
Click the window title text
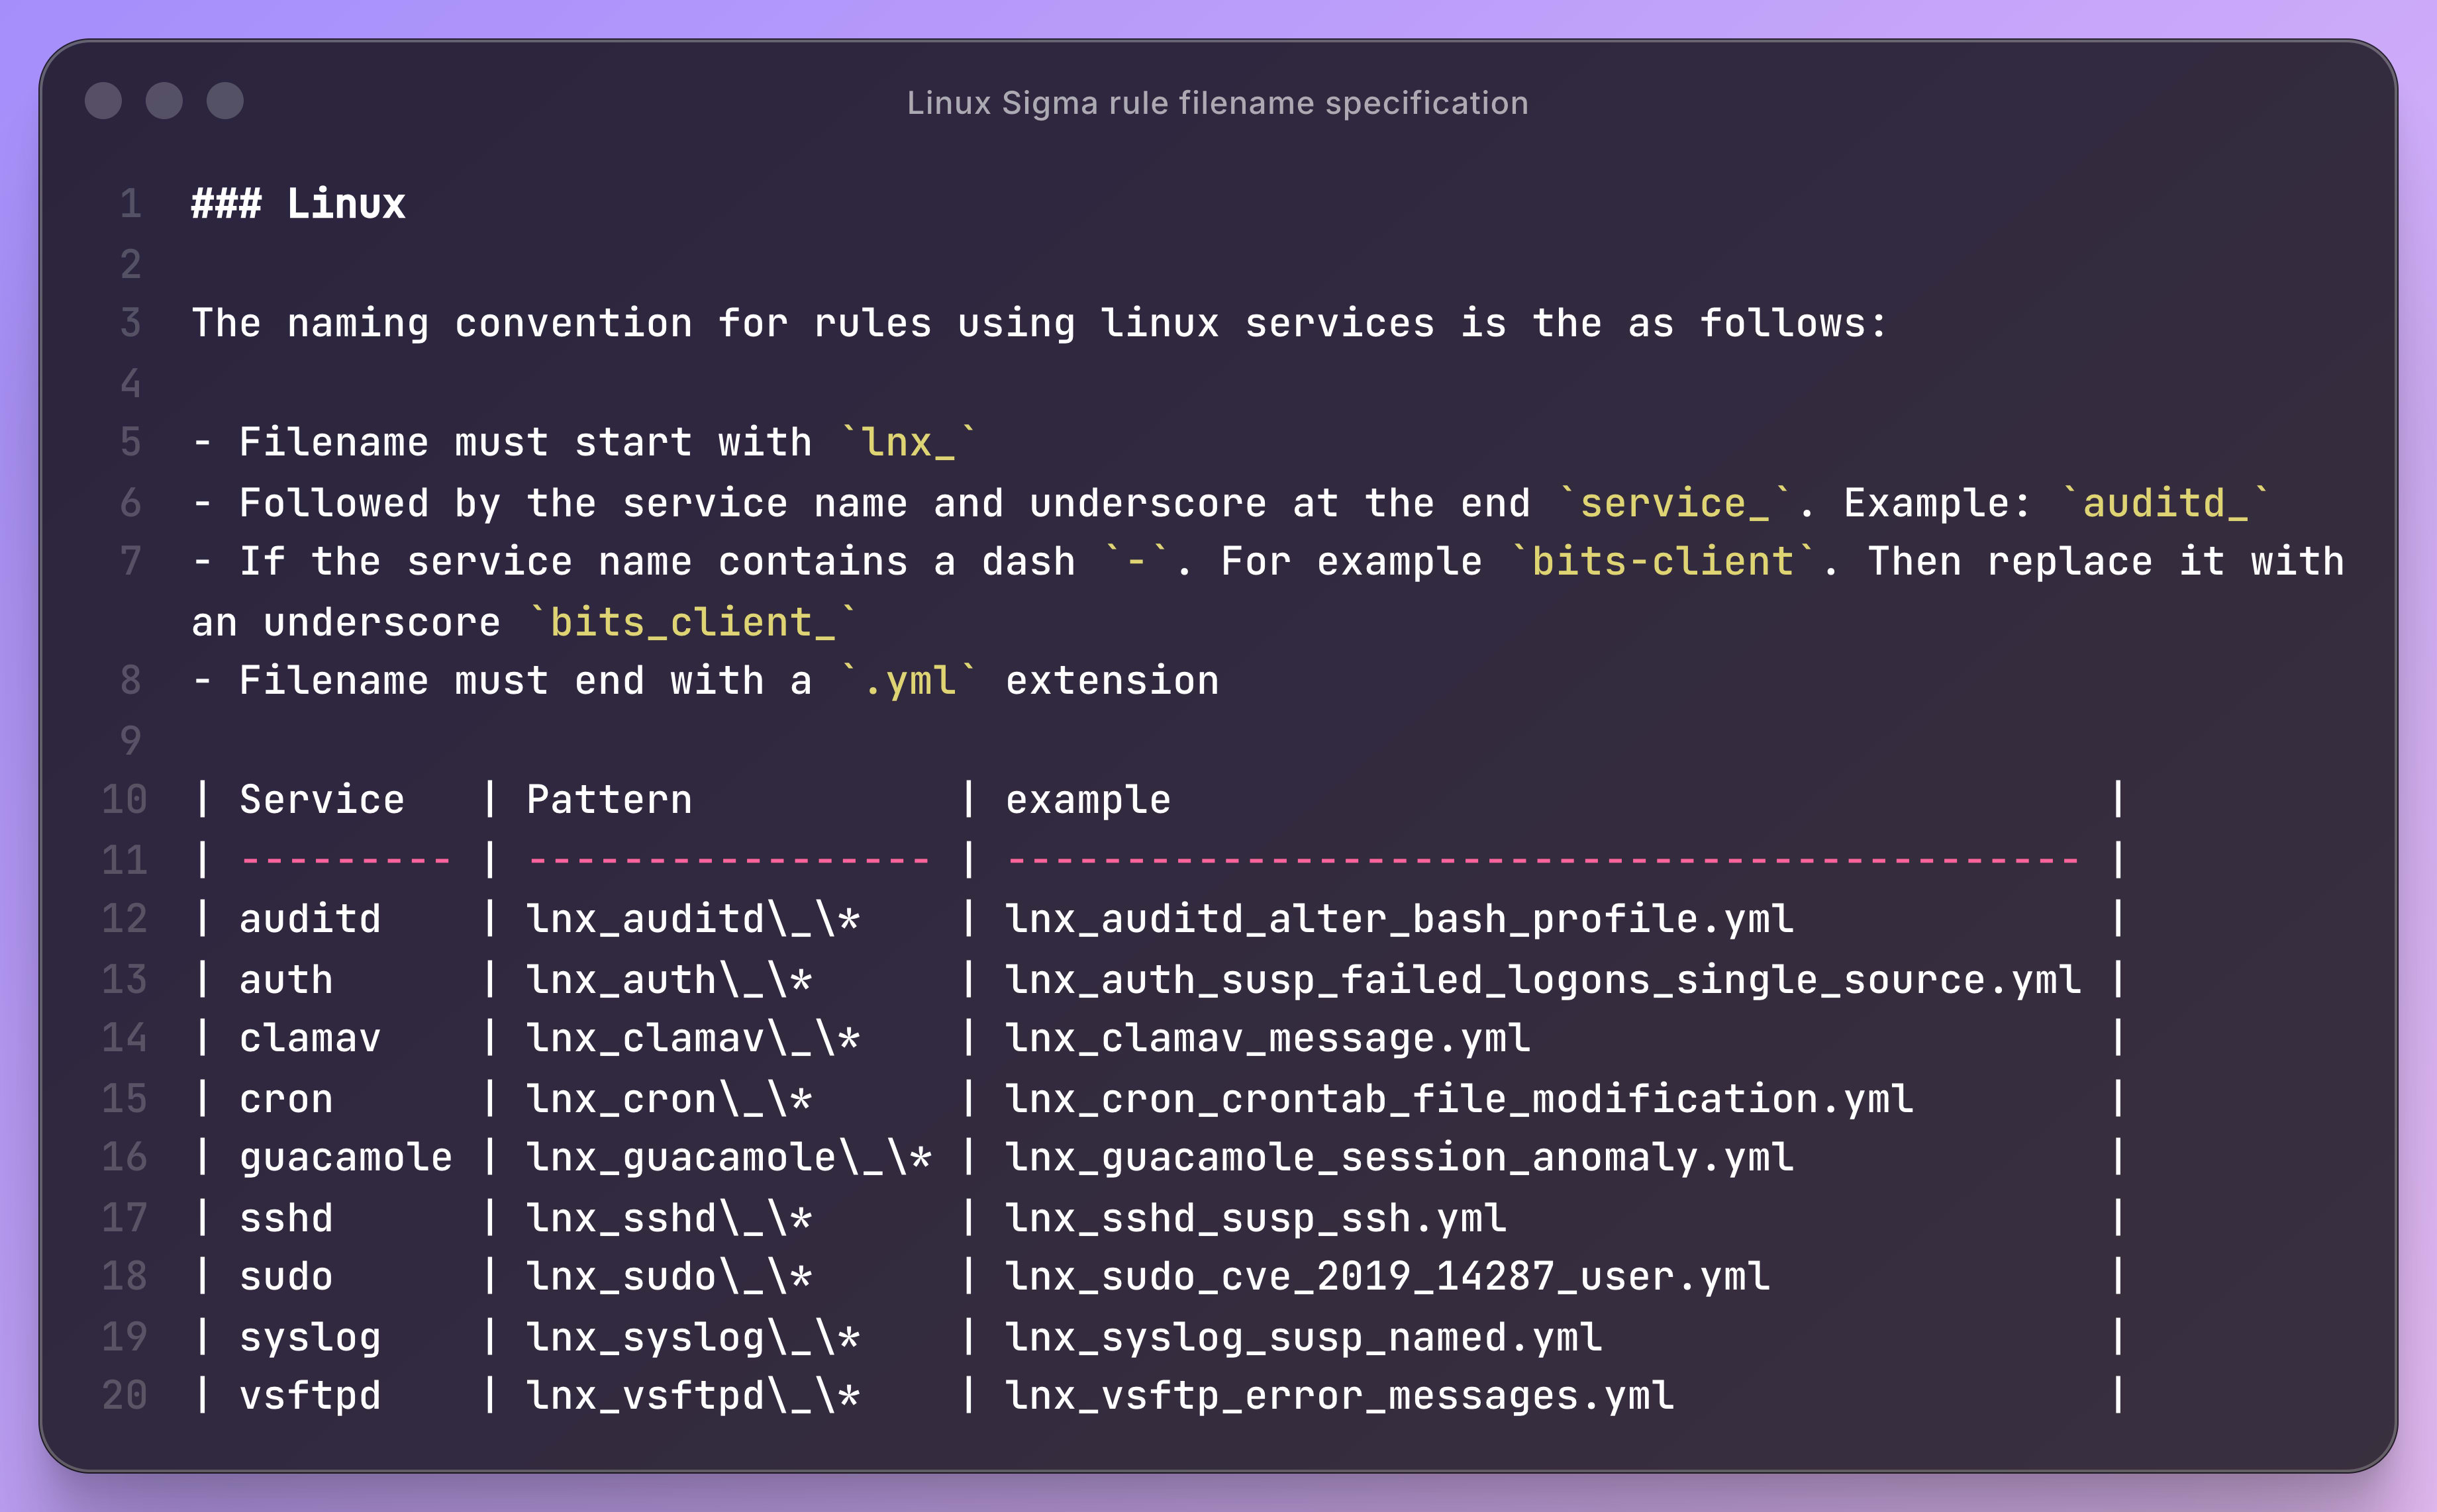pos(1217,103)
